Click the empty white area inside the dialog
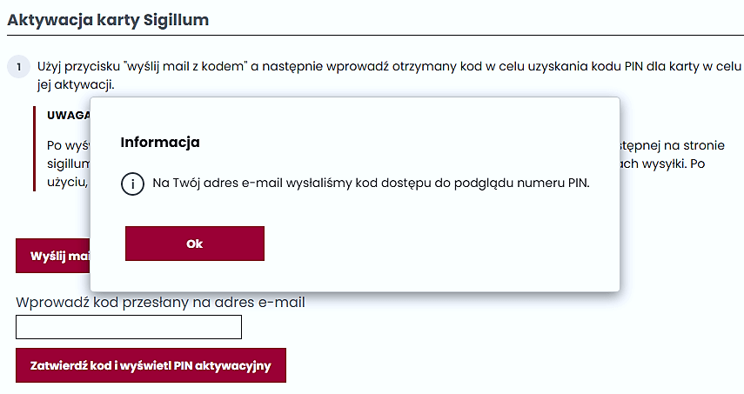 coord(427,242)
